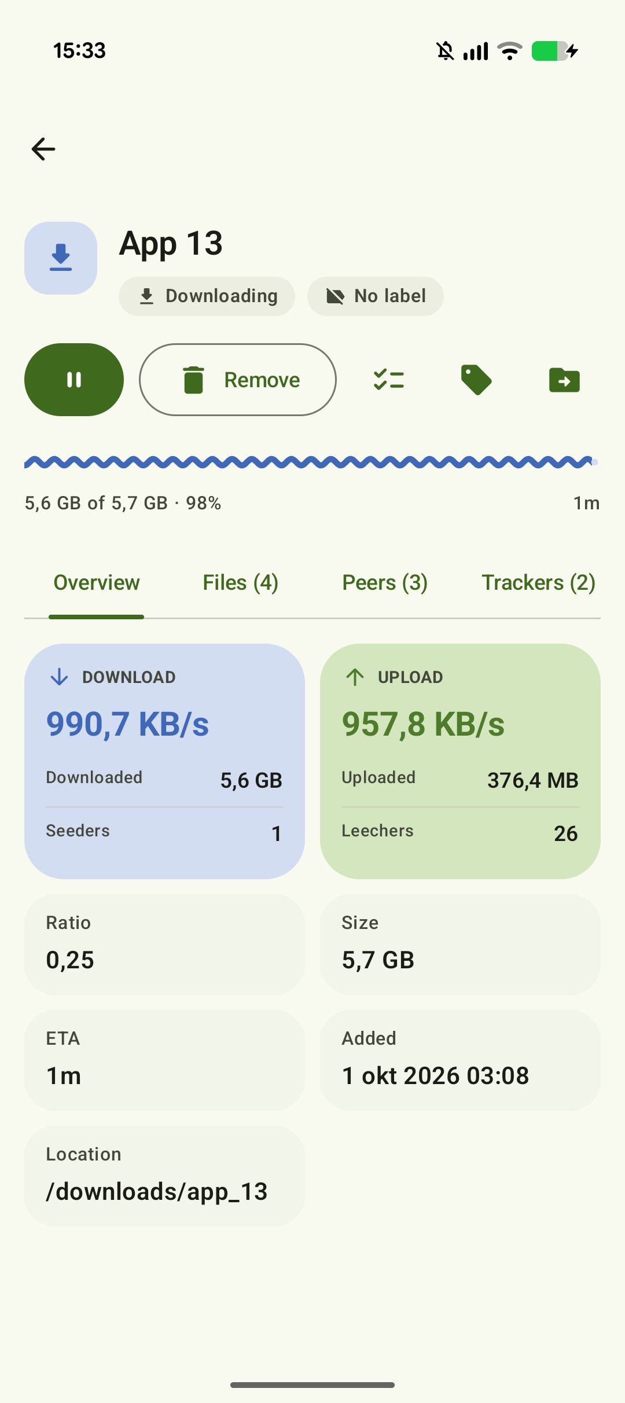Tap the Size 5,7 GB card
The height and width of the screenshot is (1403, 625).
pos(460,945)
